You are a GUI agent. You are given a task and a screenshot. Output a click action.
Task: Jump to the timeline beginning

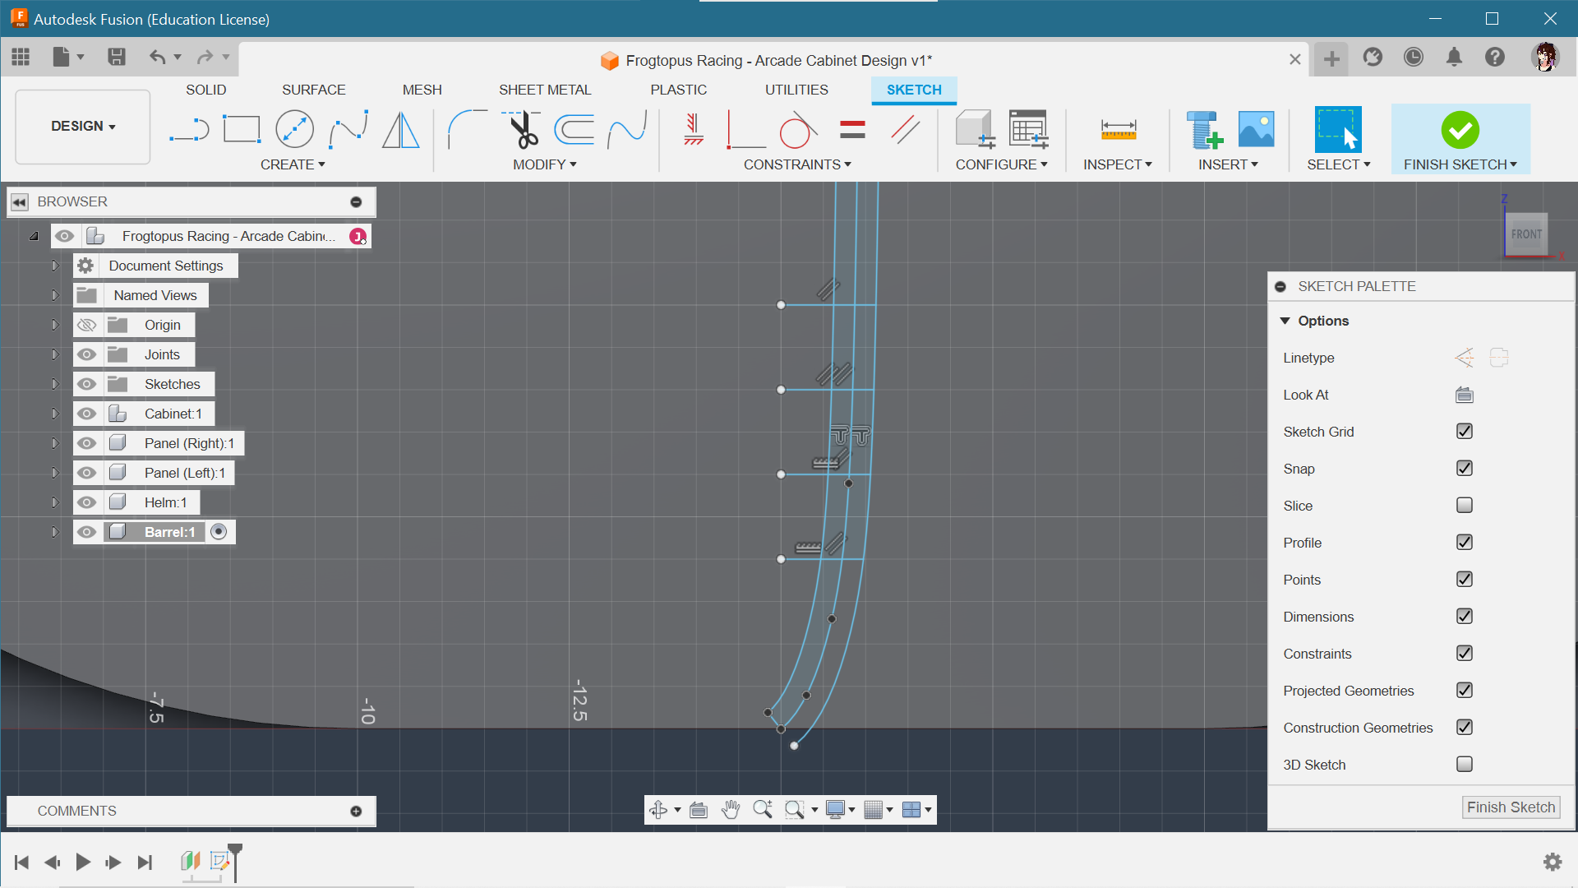click(21, 862)
